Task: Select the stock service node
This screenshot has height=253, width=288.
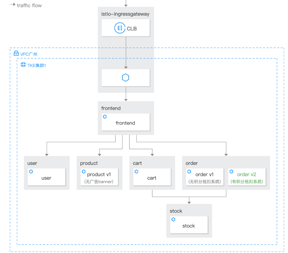Action: pyautogui.click(x=189, y=225)
